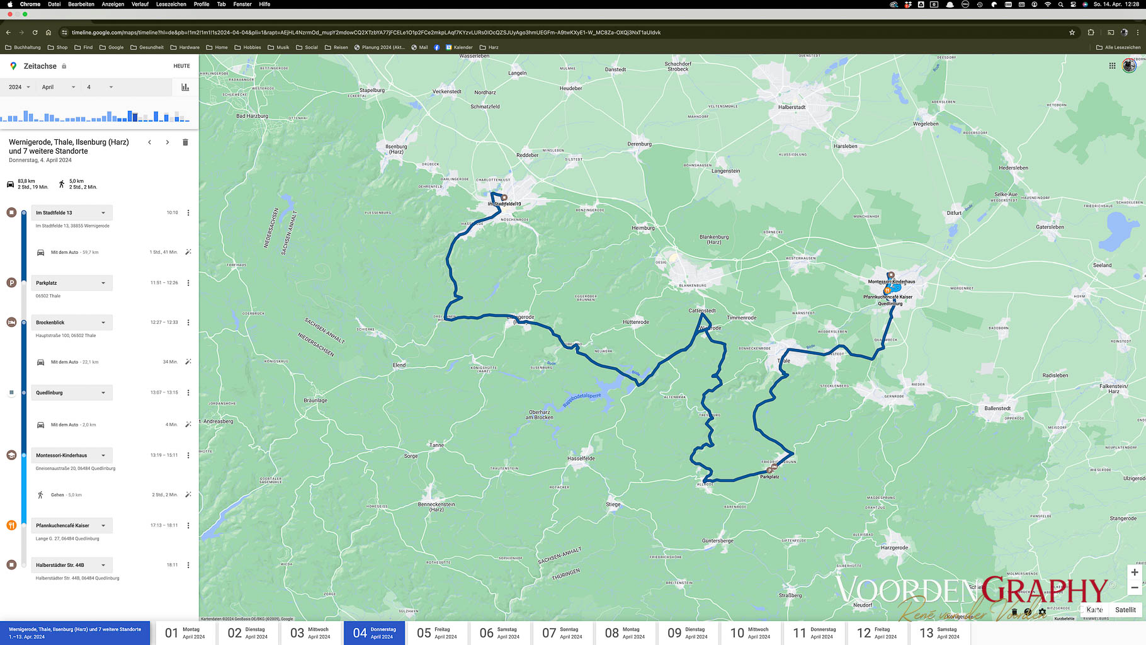Expand the Parkplatz place dropdown
The width and height of the screenshot is (1146, 645).
[x=72, y=283]
